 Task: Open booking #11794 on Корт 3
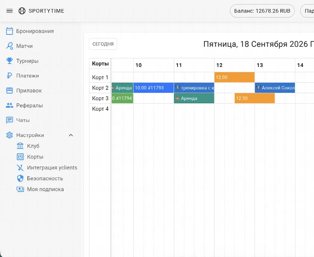click(x=122, y=98)
